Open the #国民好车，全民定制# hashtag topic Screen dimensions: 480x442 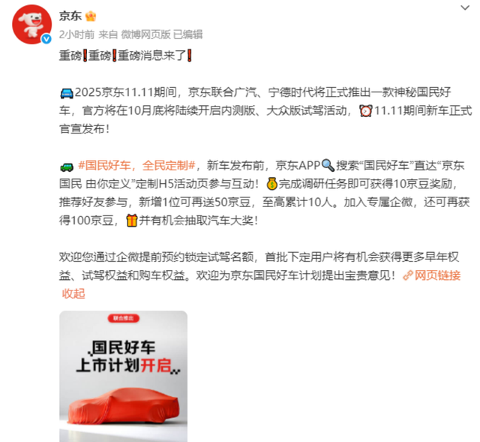pyautogui.click(x=136, y=166)
